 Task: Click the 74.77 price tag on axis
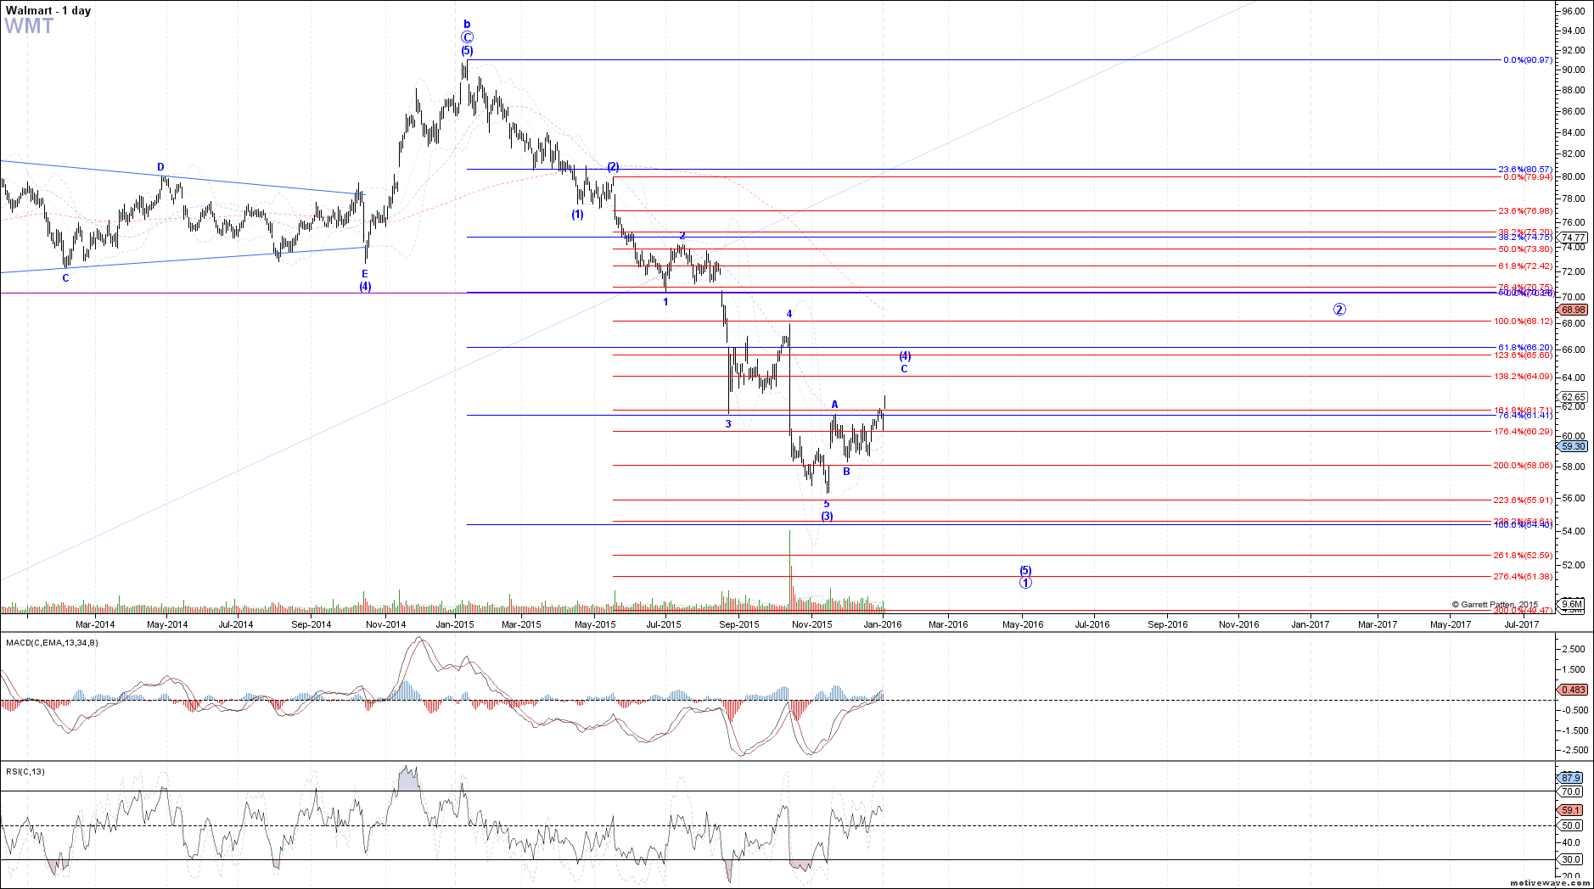point(1574,238)
